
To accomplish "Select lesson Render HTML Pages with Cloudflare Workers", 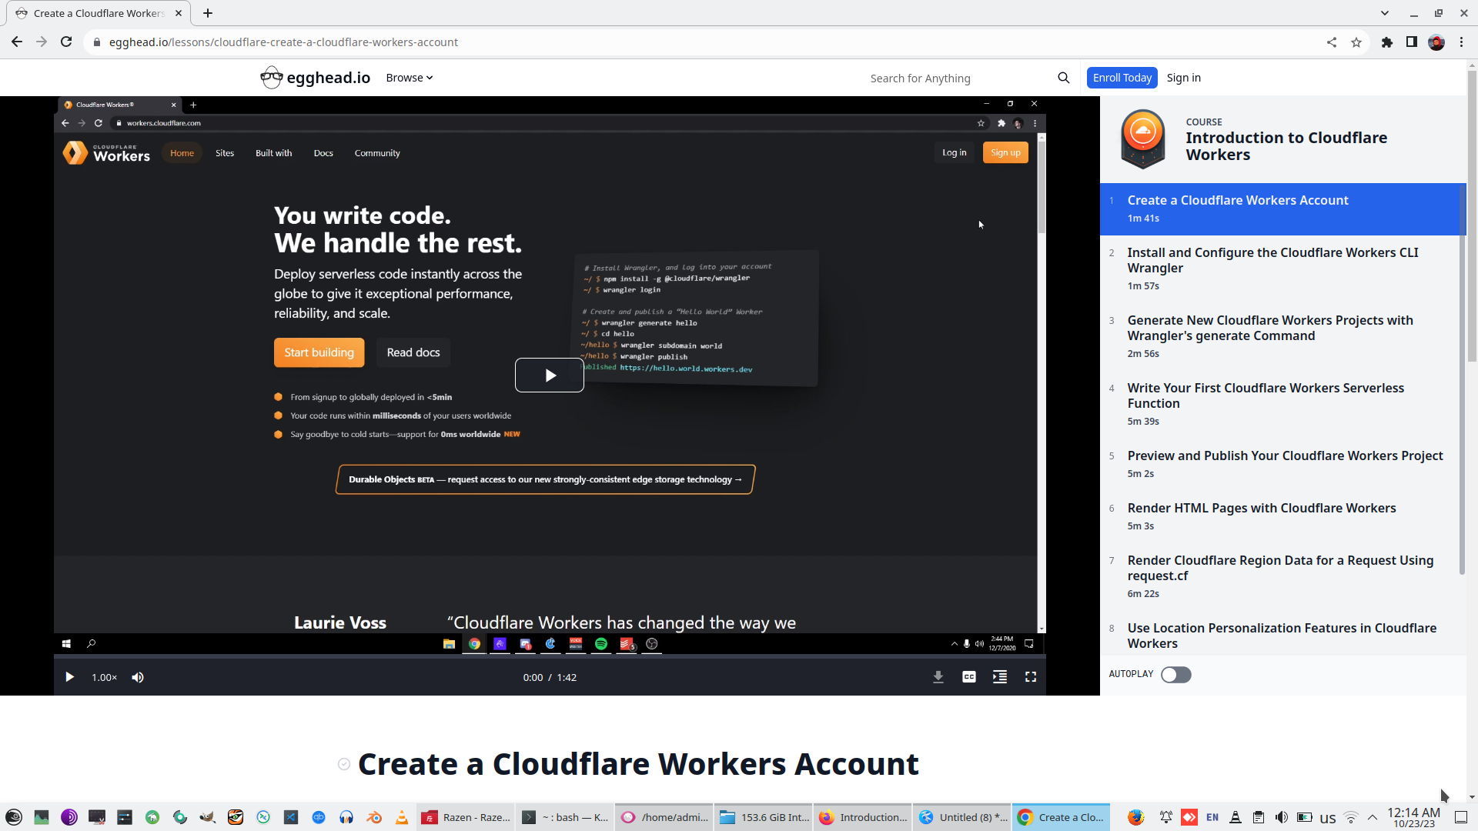I will coord(1262,508).
